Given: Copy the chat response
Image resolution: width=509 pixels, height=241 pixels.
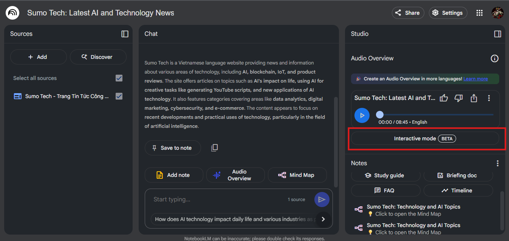Looking at the screenshot, I should coord(214,148).
